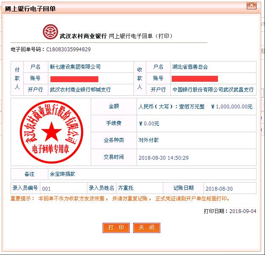Click the redacted payer account number
Image resolution: width=265 pixels, height=255 pixels.
74,79
